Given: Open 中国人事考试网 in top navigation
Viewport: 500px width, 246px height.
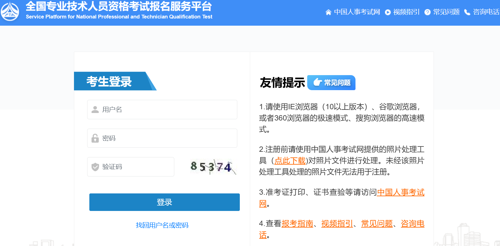Looking at the screenshot, I should [357, 12].
